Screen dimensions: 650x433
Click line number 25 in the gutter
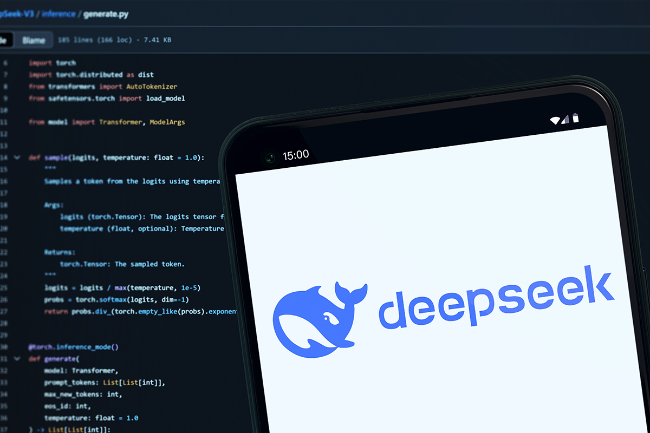[5, 287]
